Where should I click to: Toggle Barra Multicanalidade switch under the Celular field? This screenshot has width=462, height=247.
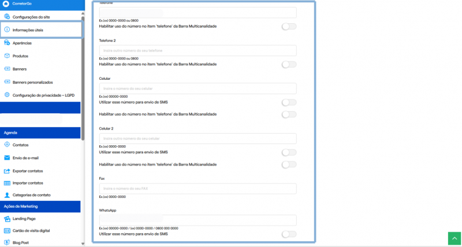pyautogui.click(x=289, y=115)
